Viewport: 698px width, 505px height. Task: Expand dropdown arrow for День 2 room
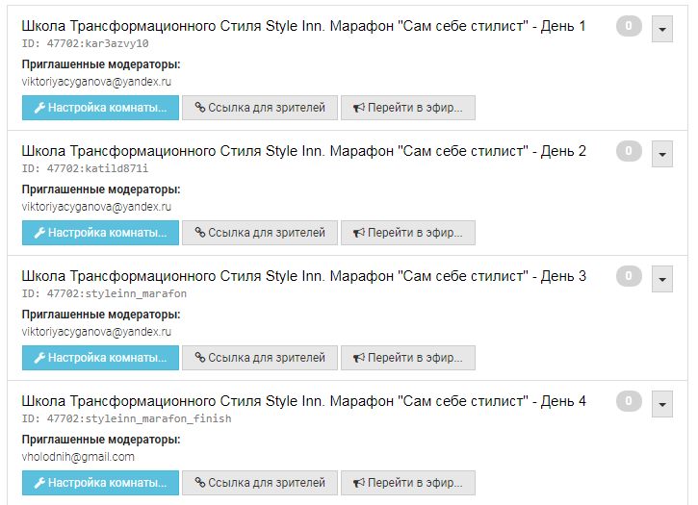tap(661, 154)
